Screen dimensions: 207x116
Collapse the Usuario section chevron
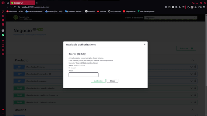coord(193,110)
